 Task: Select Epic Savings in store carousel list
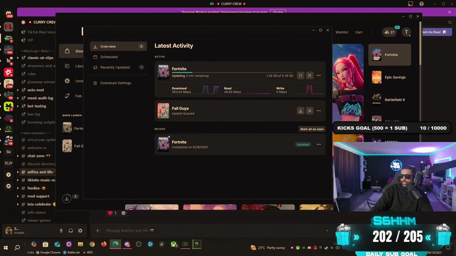pos(390,77)
